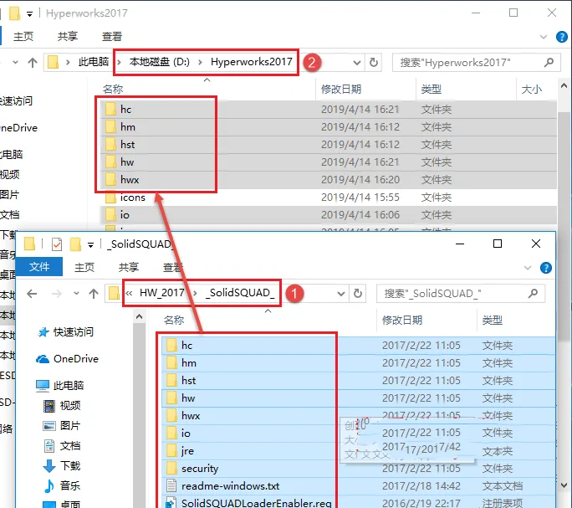Open help in Hyperworks2017 window
This screenshot has width=572, height=508.
561,37
